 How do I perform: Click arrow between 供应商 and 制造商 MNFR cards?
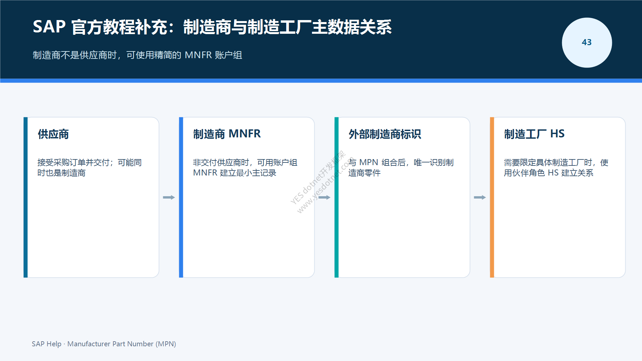click(x=169, y=198)
